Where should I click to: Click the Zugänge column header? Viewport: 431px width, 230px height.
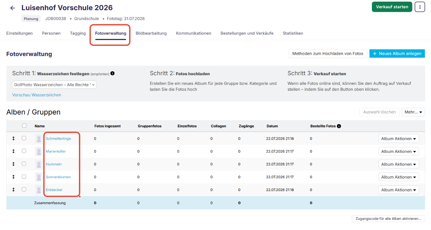(246, 126)
